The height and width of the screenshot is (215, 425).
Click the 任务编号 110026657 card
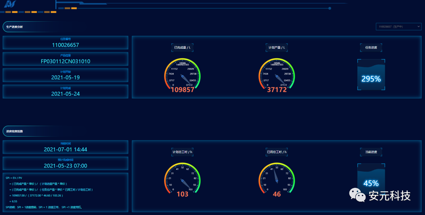click(x=65, y=43)
